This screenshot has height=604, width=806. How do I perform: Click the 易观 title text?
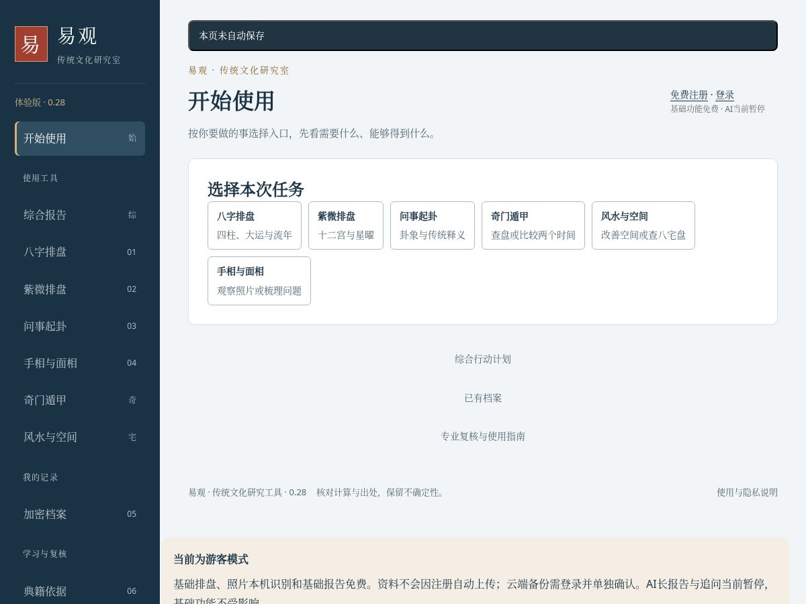pos(78,36)
